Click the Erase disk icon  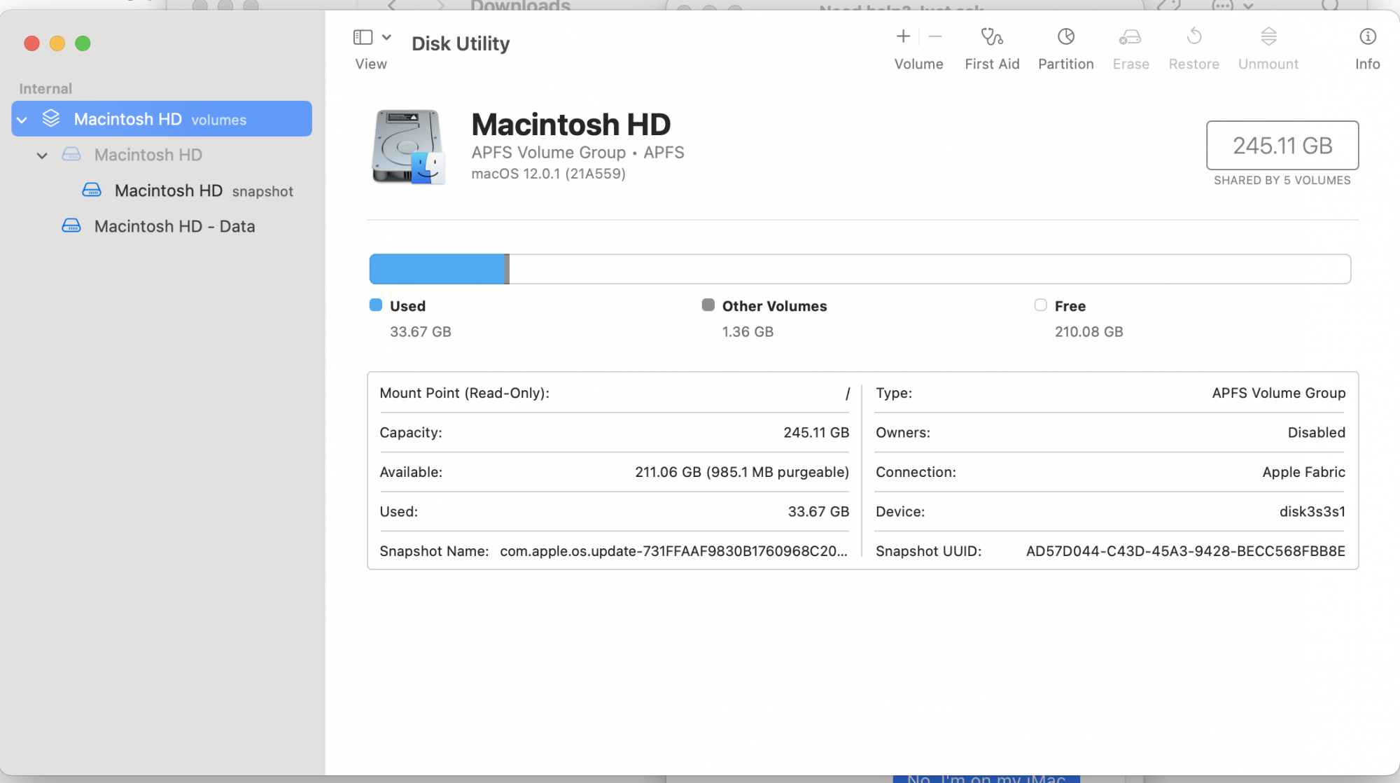1130,36
